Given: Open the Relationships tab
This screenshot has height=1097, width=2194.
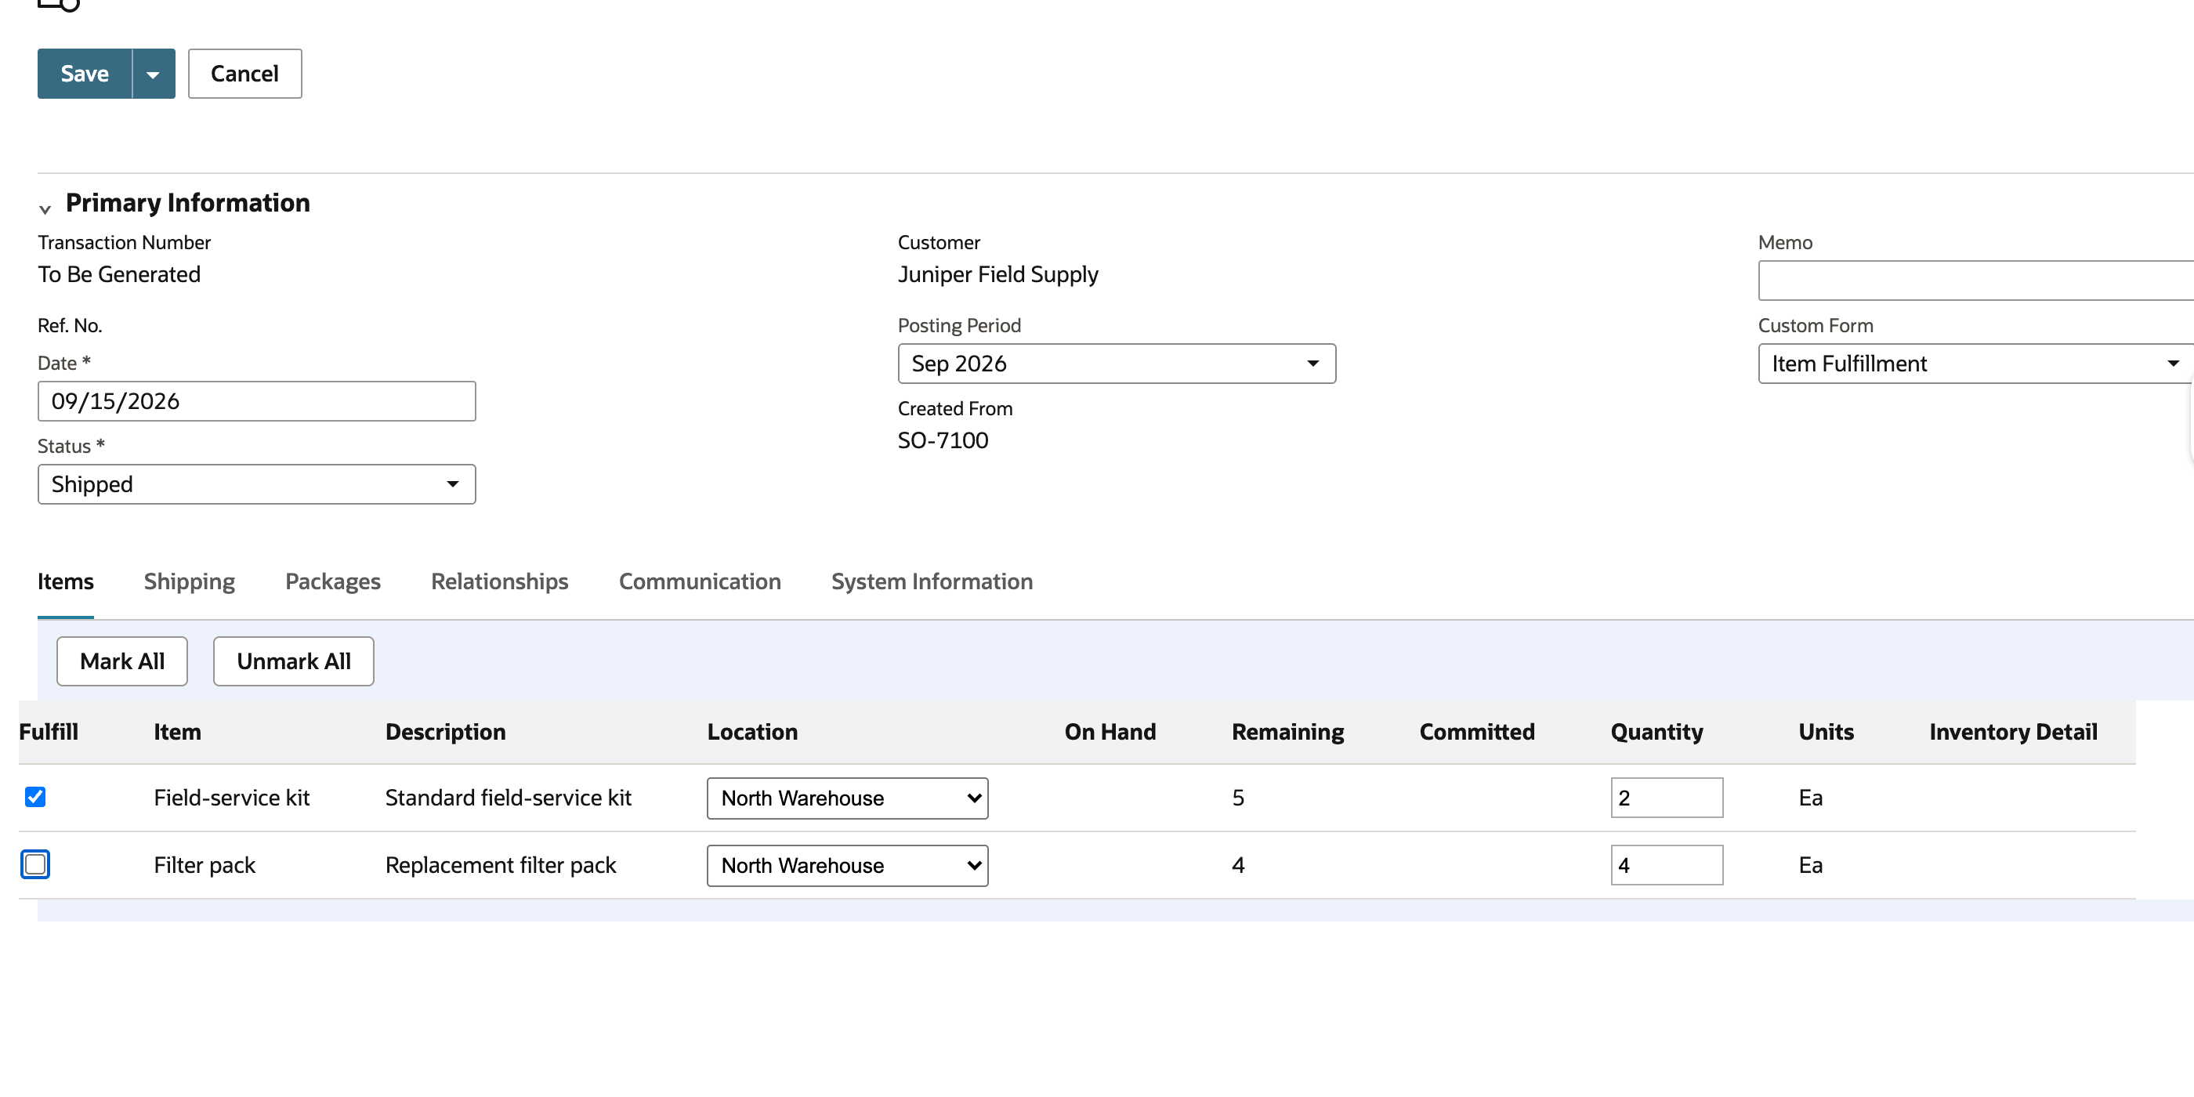Looking at the screenshot, I should click(x=499, y=581).
